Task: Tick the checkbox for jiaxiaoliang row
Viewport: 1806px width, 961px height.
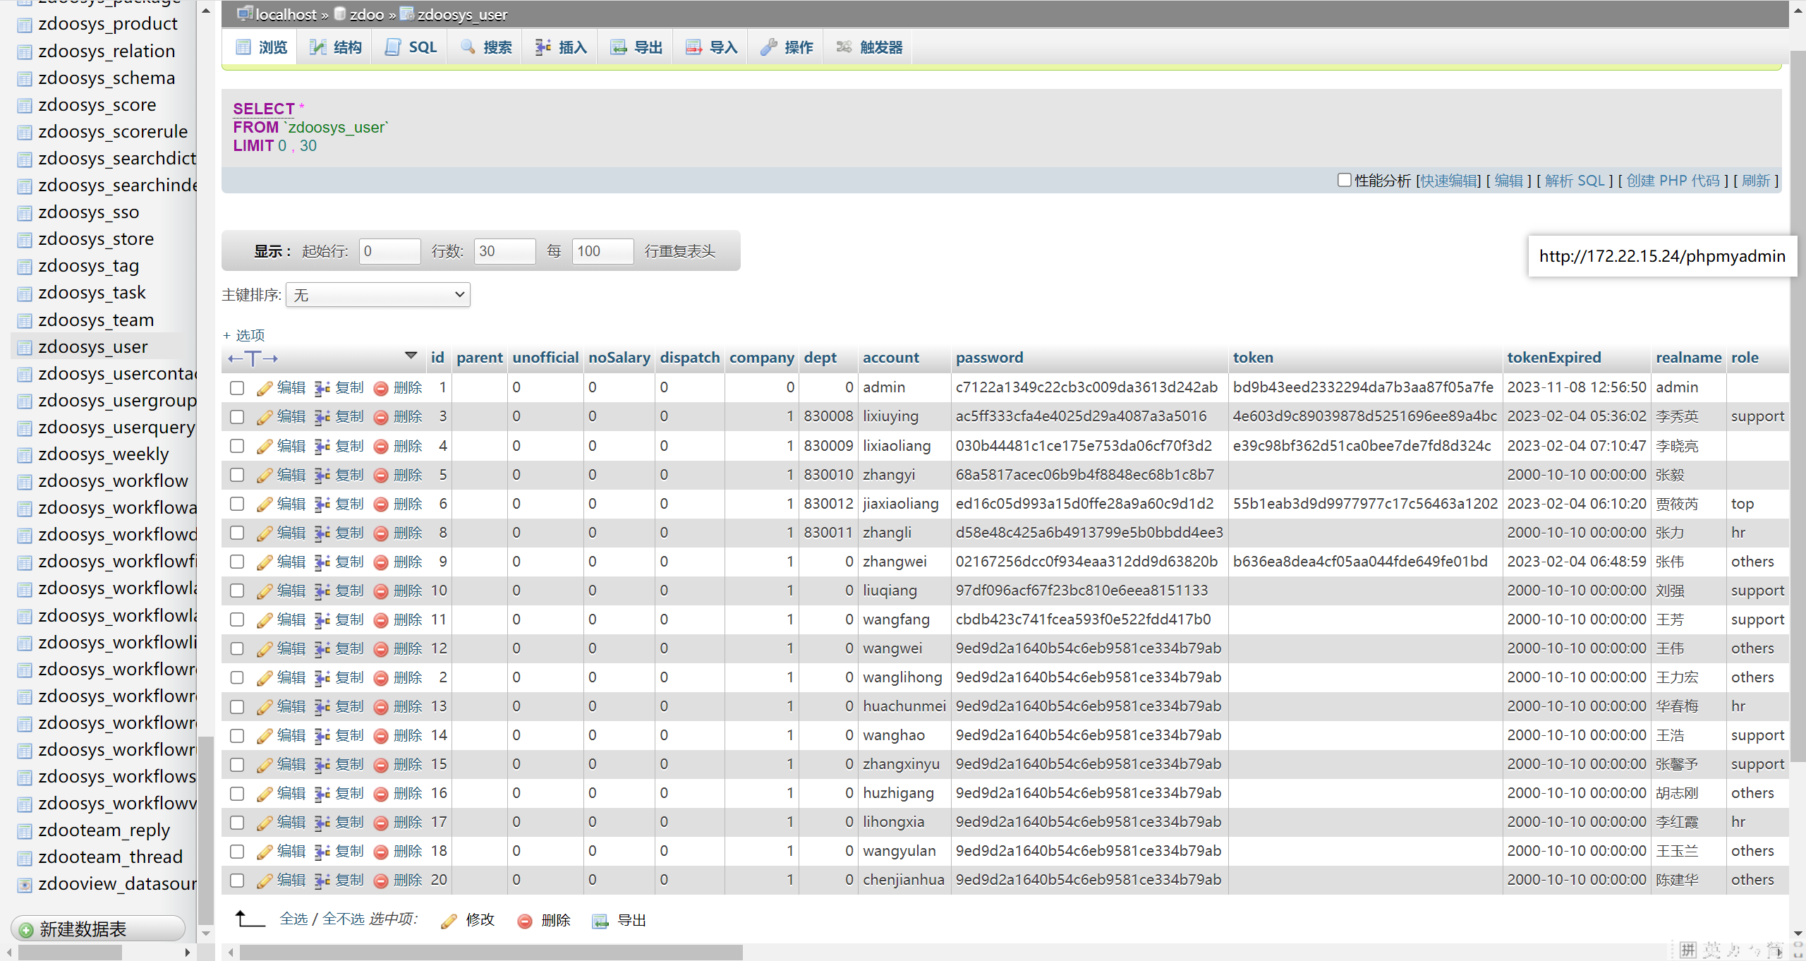Action: (x=237, y=504)
